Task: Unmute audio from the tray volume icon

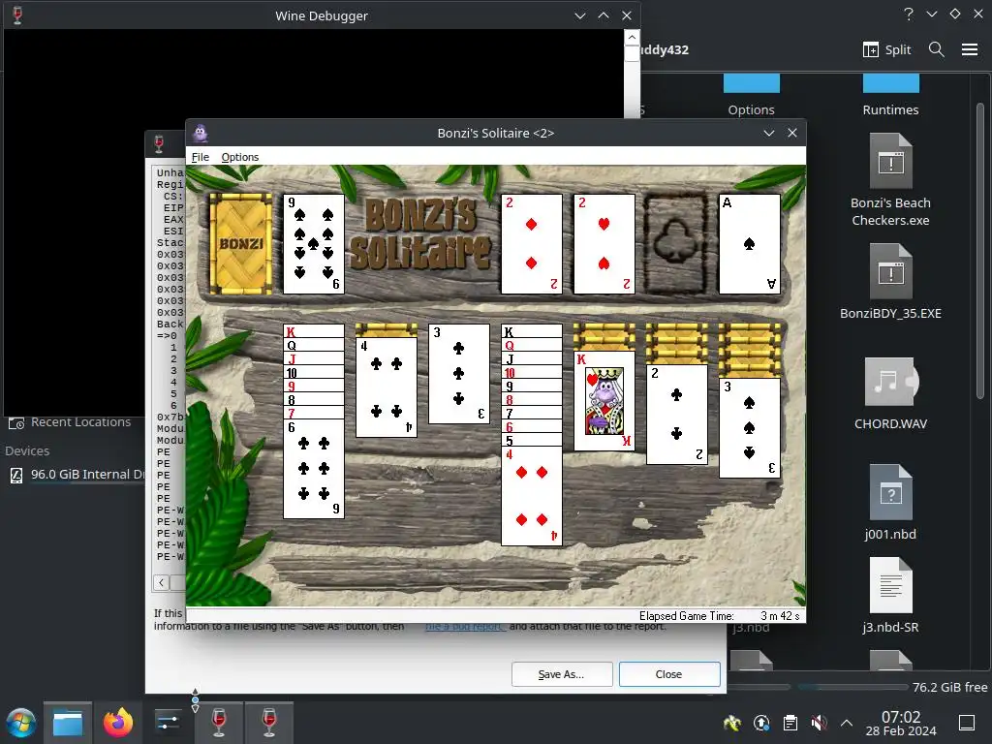Action: (x=819, y=723)
